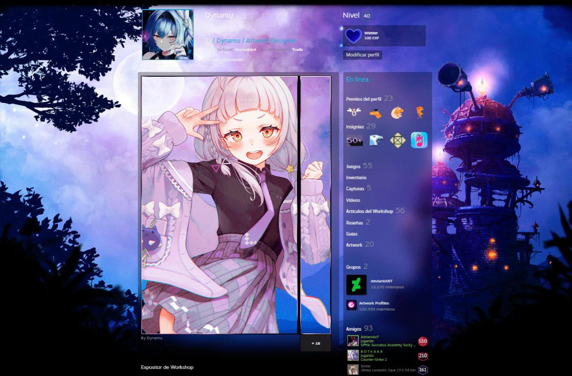Open the narrow side artwork strip
This screenshot has height=376, width=572.
315,205
